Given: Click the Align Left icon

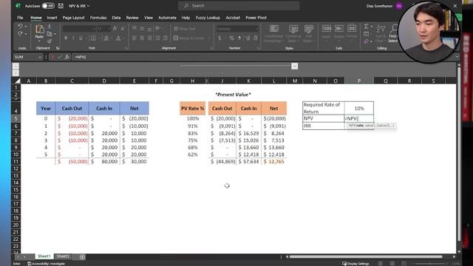Looking at the screenshot, I should (x=135, y=38).
